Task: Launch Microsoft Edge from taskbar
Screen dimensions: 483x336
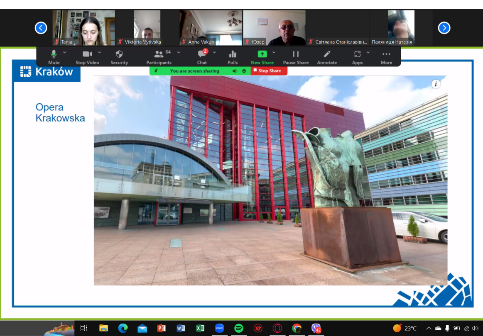Action: (x=123, y=328)
